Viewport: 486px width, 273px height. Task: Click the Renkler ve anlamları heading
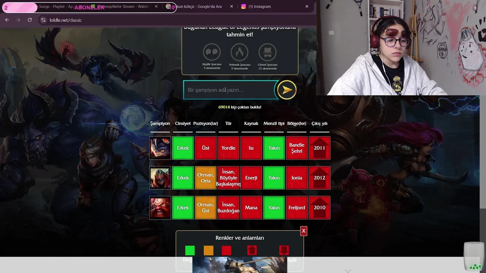[240, 238]
